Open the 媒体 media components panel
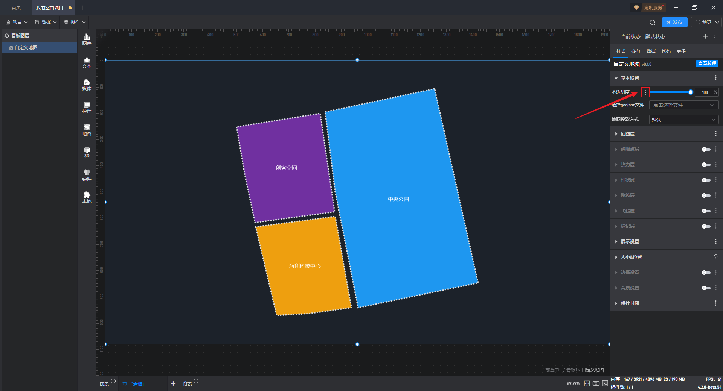The width and height of the screenshot is (723, 391). [x=87, y=85]
